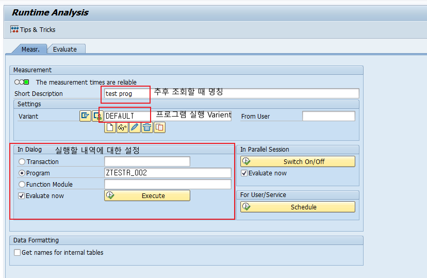This screenshot has height=278, width=427.
Task: Click the measurement reliability traffic light icon
Action: pyautogui.click(x=22, y=82)
